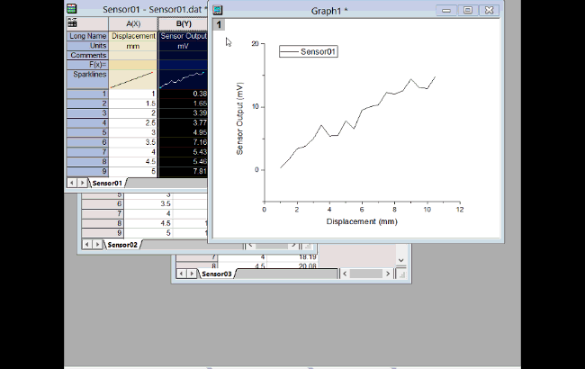Click the Graph1 window title icon
Screen dimensions: 585x369
pyautogui.click(x=218, y=10)
